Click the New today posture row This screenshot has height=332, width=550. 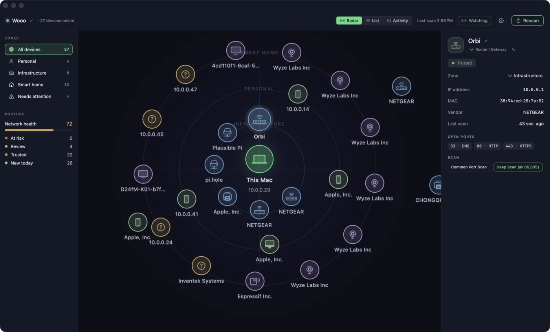tap(38, 163)
